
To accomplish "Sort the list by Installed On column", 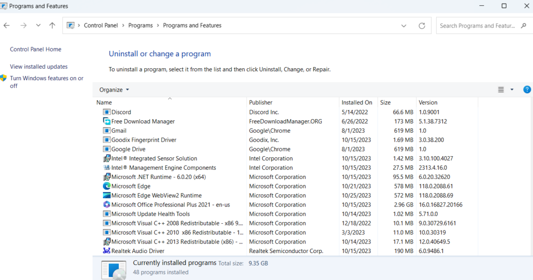I will (x=357, y=103).
